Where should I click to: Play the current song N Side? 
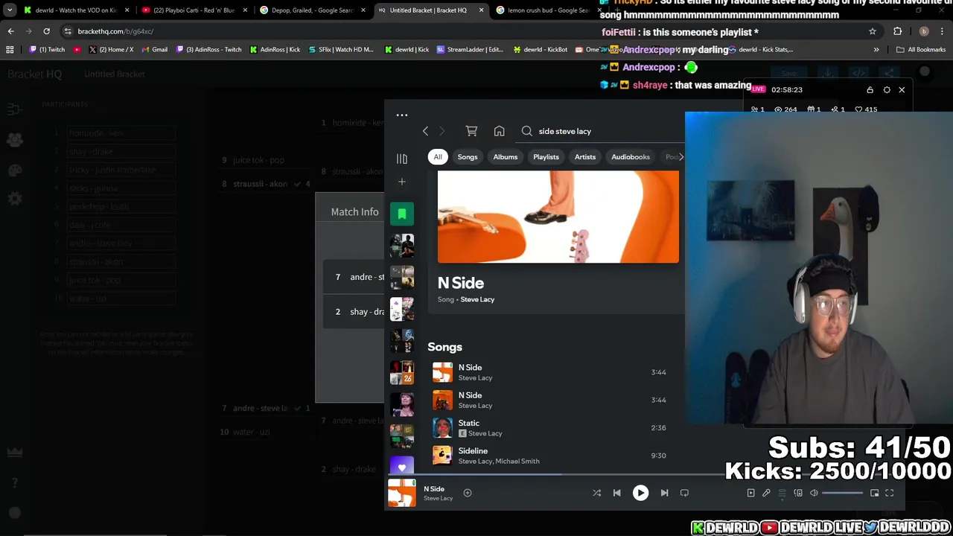(x=640, y=493)
